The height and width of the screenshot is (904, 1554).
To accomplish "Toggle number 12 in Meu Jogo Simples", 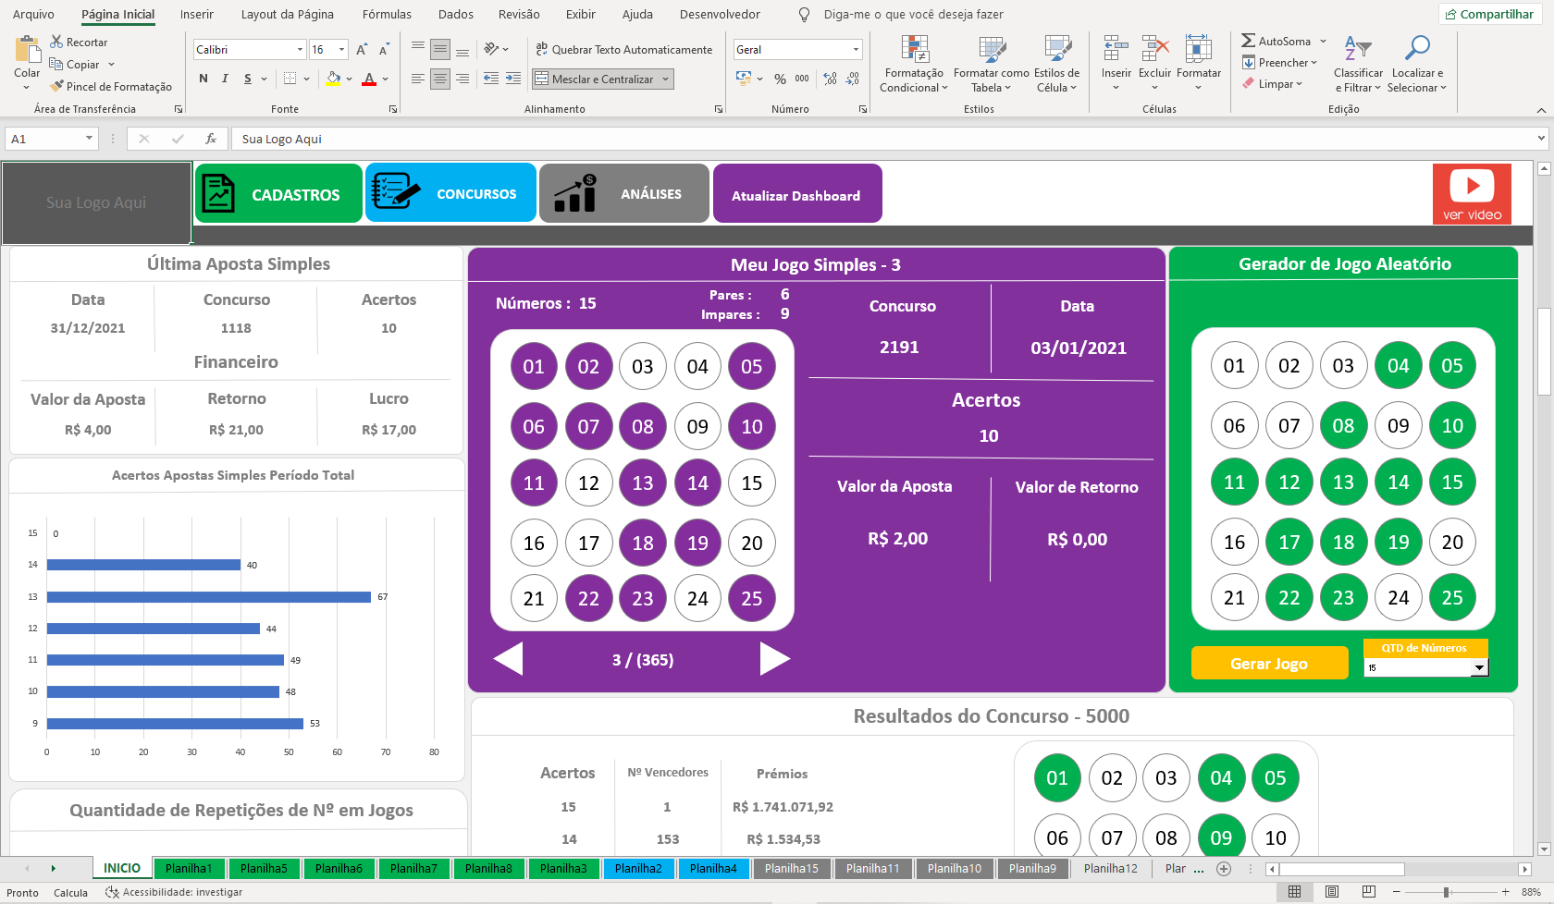I will tap(588, 483).
